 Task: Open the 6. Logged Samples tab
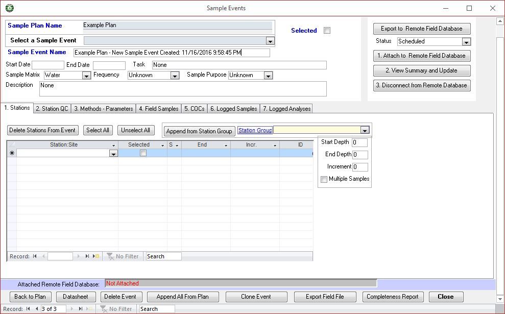coord(234,109)
